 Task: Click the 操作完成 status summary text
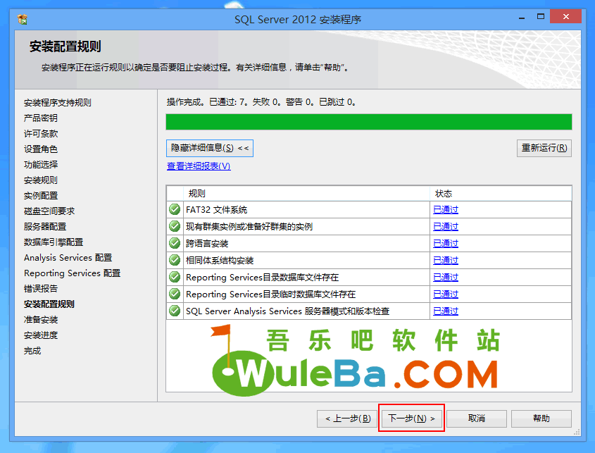pos(261,101)
